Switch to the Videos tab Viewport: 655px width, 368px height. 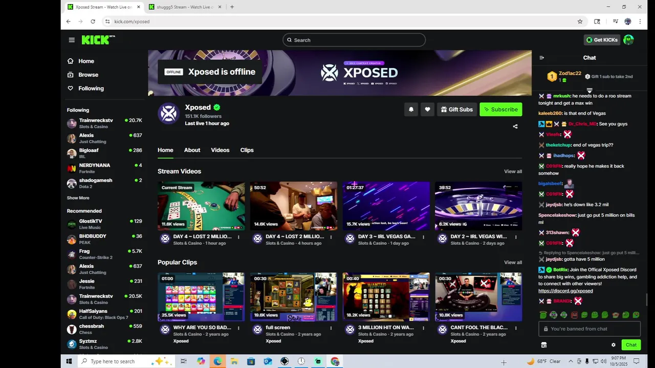(220, 150)
